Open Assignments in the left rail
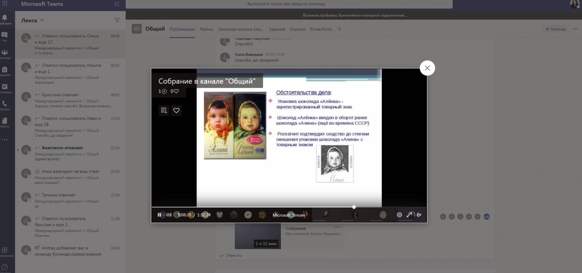Viewport: 582px width, 273px height. pos(5,71)
